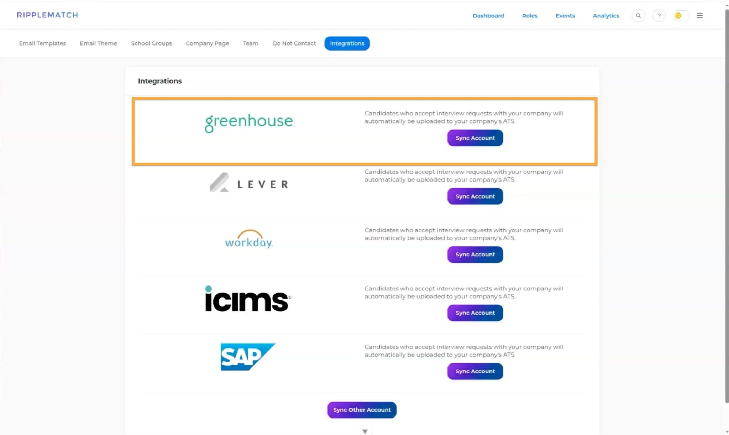Open Analytics in top navigation
The height and width of the screenshot is (435, 729).
pyautogui.click(x=606, y=16)
